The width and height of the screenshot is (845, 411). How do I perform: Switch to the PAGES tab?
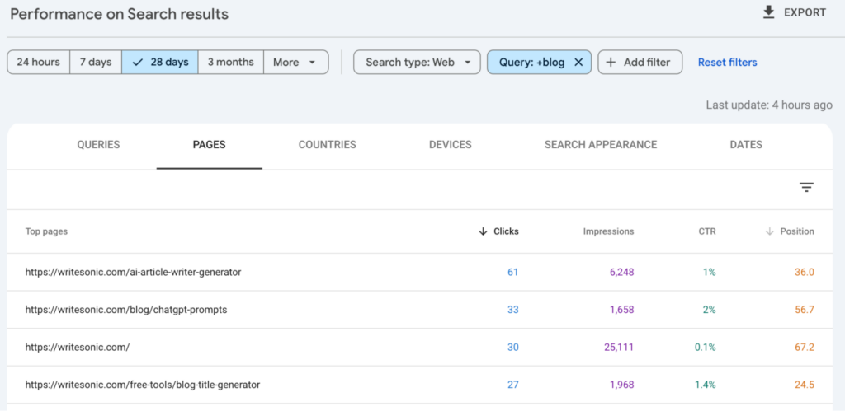coord(209,145)
